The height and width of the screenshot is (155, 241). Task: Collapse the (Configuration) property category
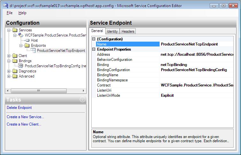(x=94, y=39)
